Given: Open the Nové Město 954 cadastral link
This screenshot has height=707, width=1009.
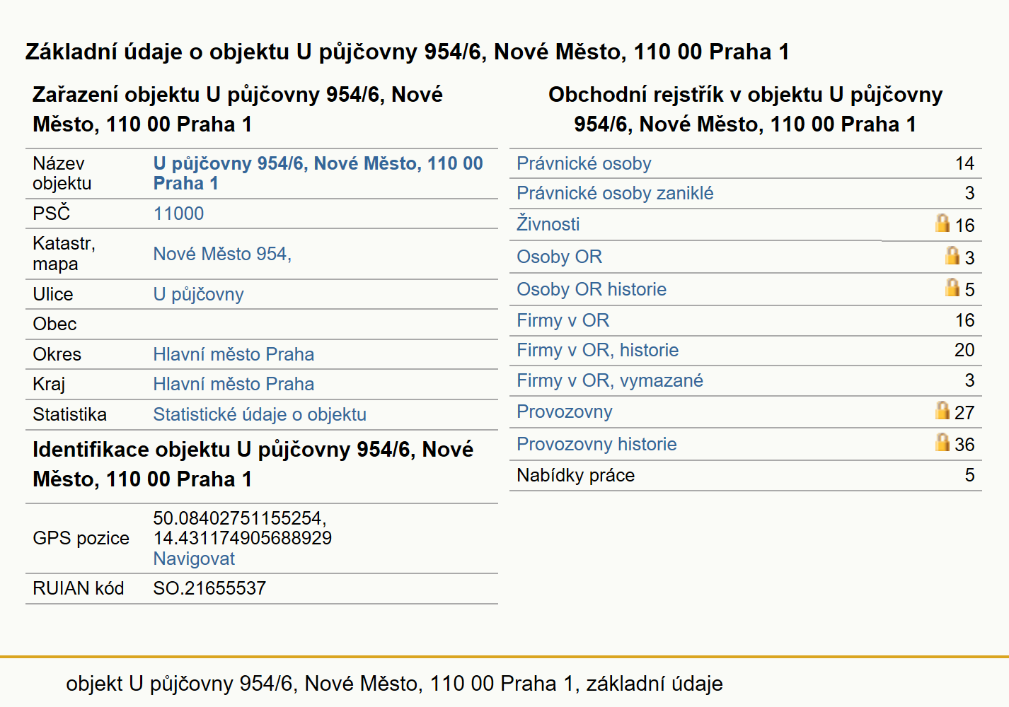Looking at the screenshot, I should 222,254.
